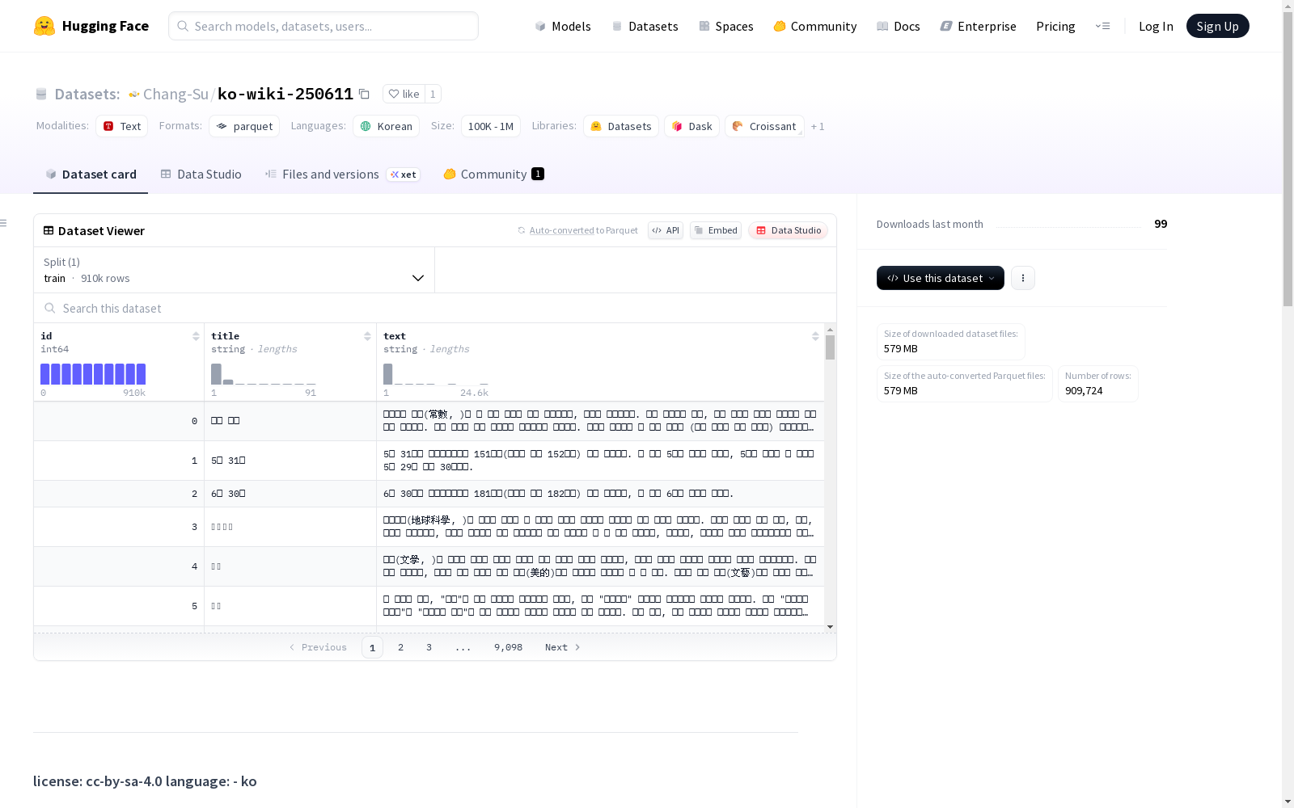Click the three-dot more options button
1294x808 pixels.
(1022, 278)
